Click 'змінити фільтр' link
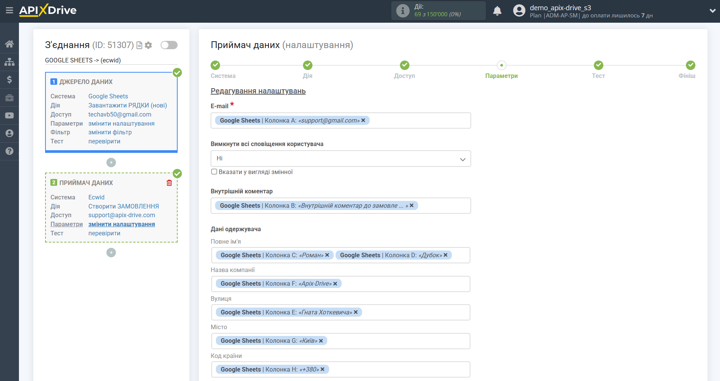This screenshot has height=381, width=720. (x=110, y=132)
